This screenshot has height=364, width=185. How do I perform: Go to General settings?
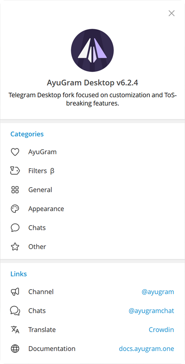point(92,190)
